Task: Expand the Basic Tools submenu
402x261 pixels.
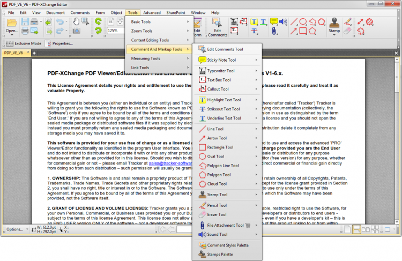Action: pyautogui.click(x=159, y=22)
